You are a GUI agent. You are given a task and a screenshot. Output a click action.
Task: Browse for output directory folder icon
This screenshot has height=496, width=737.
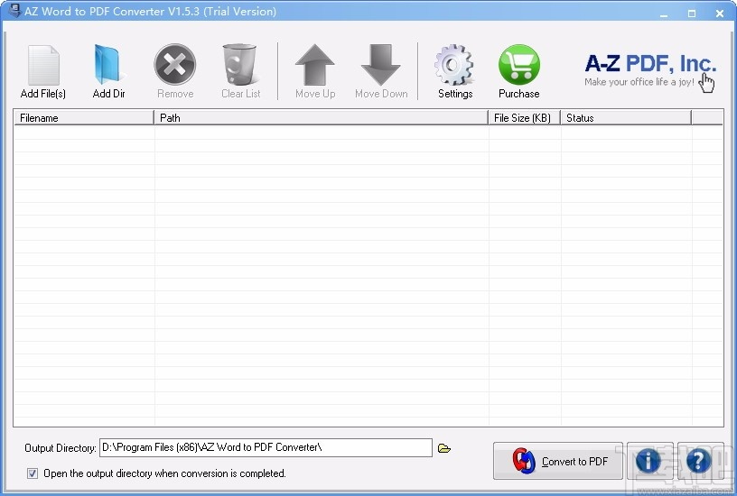[x=444, y=448]
